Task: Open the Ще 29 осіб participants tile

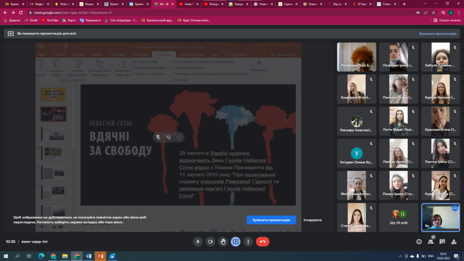Action: [399, 217]
